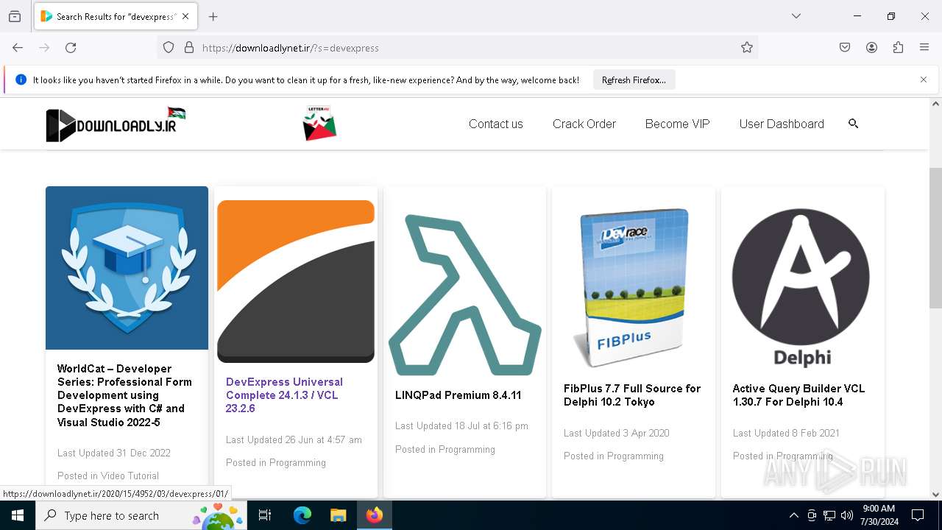
Task: Open Active Query Builder VCL link
Action: (x=798, y=395)
